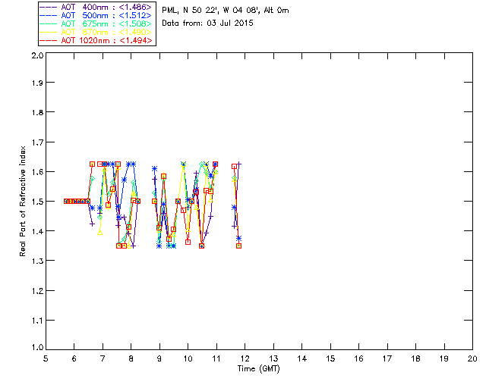Image resolution: width=486 pixels, height=388 pixels.
Task: Click the 1.5 tick label on y-axis
Action: pos(36,202)
